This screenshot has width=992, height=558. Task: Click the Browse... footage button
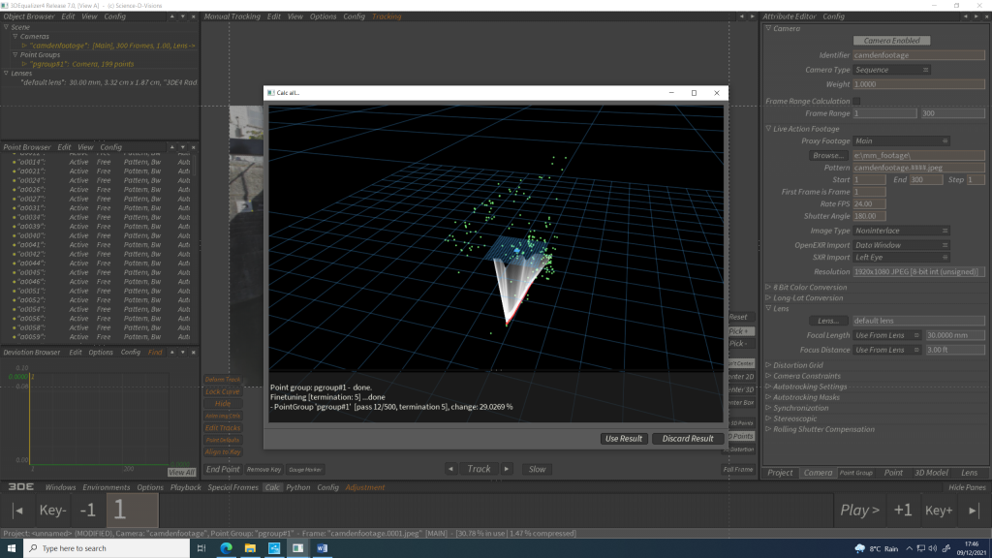(x=828, y=155)
